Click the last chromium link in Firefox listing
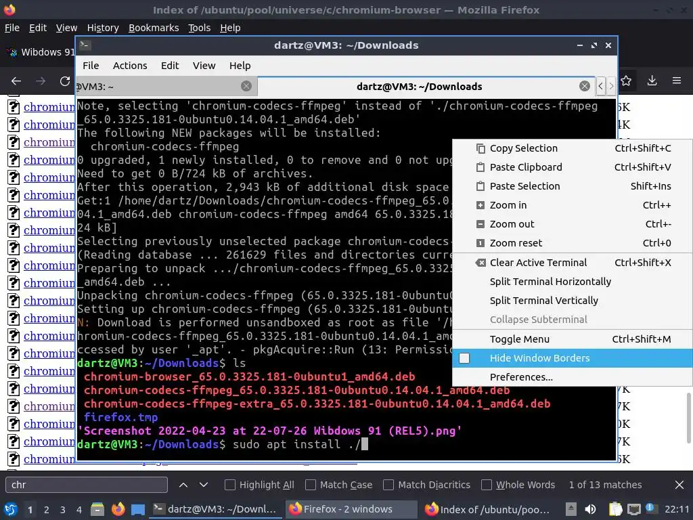693x520 pixels. (x=49, y=459)
